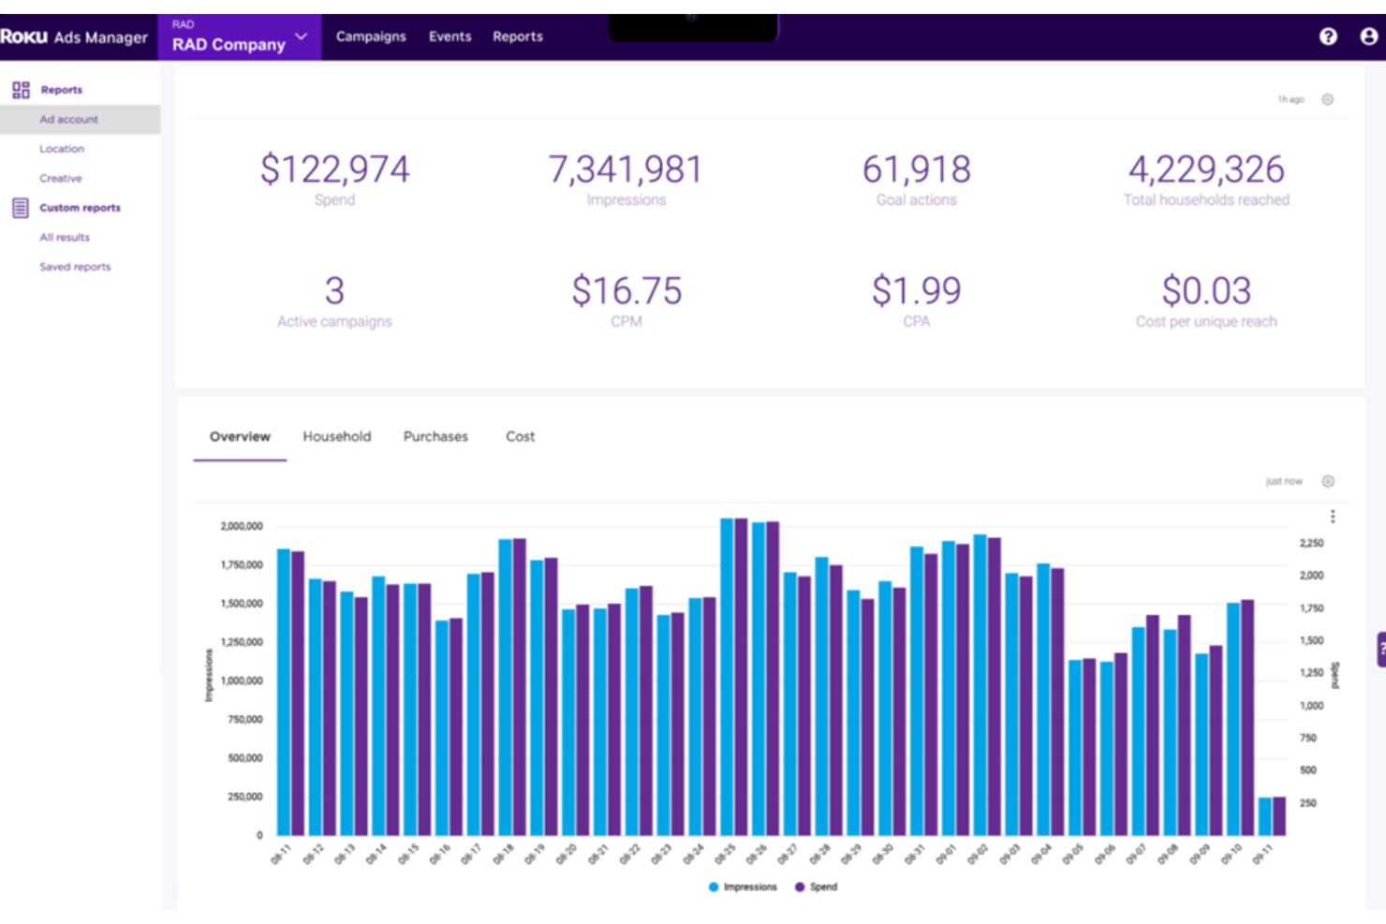This screenshot has height=924, width=1386.
Task: Click the Reports dashboard icon in sidebar
Action: pos(21,90)
